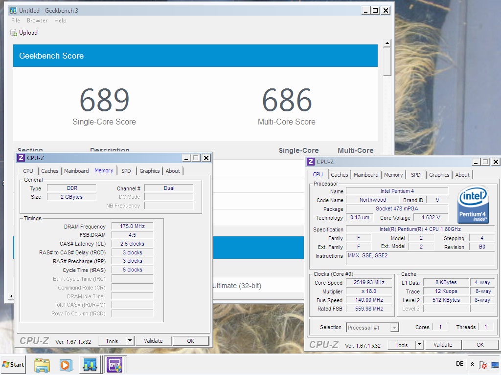
Task: Click the CAS# Latency 2.5 clocks value
Action: tap(132, 244)
